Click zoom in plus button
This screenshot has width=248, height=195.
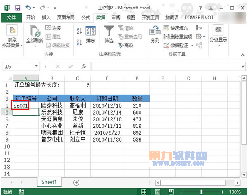pyautogui.click(x=222, y=192)
